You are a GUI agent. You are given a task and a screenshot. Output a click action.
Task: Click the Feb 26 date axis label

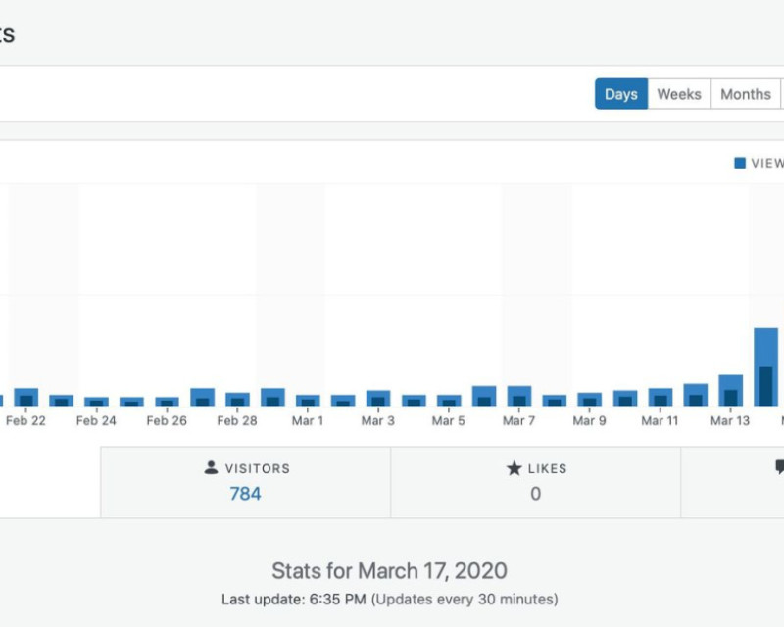167,421
